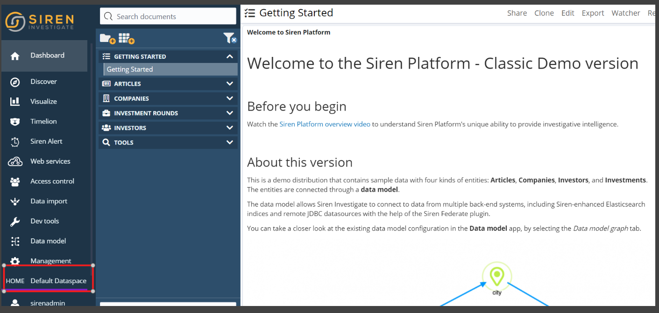Click Edit in the top bar

[568, 13]
